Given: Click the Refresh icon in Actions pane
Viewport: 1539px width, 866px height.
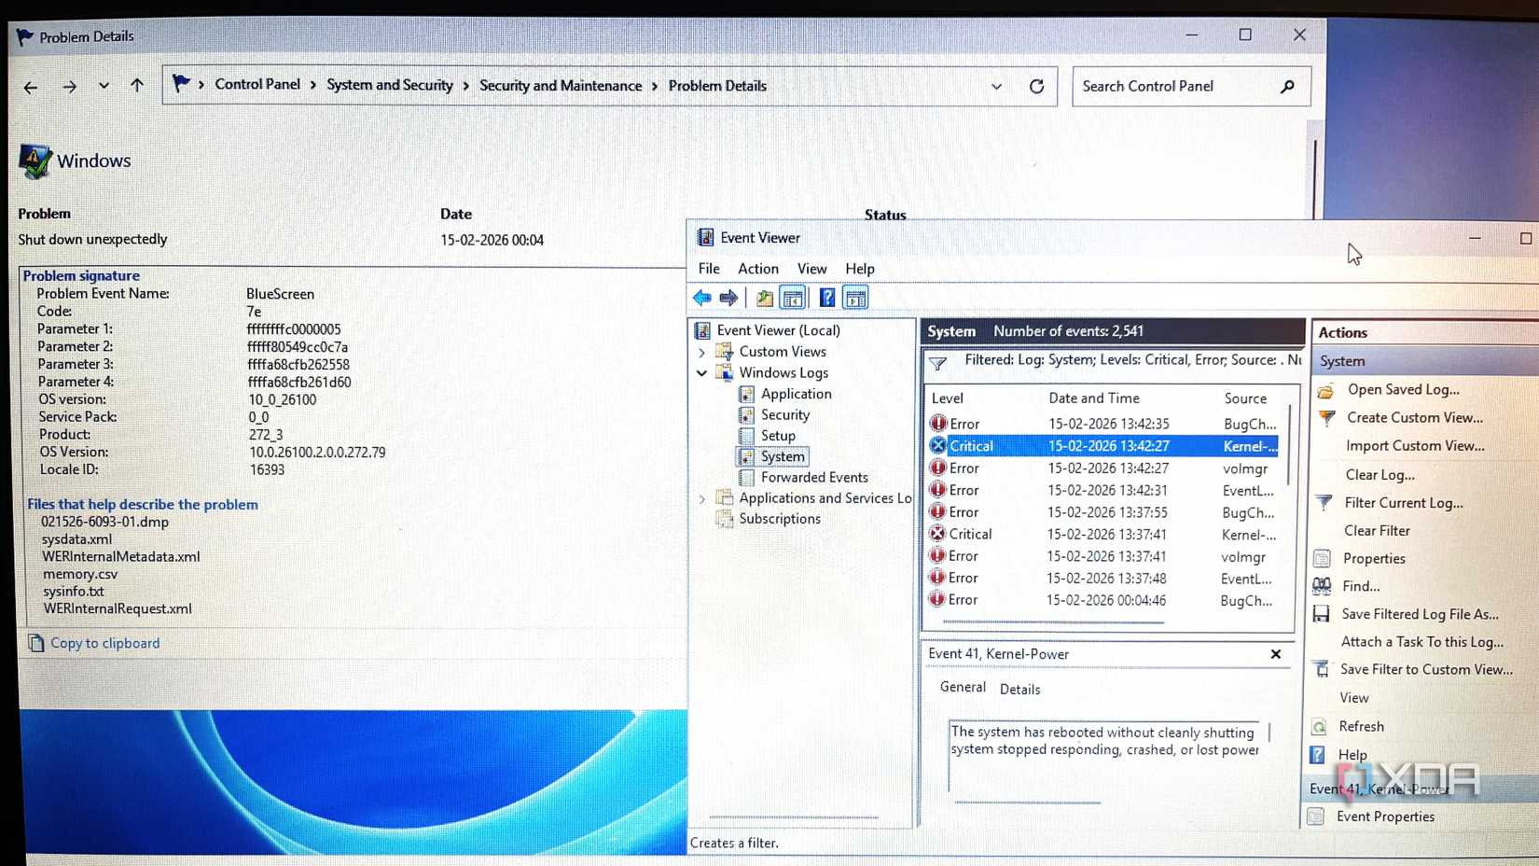Looking at the screenshot, I should click(1319, 726).
